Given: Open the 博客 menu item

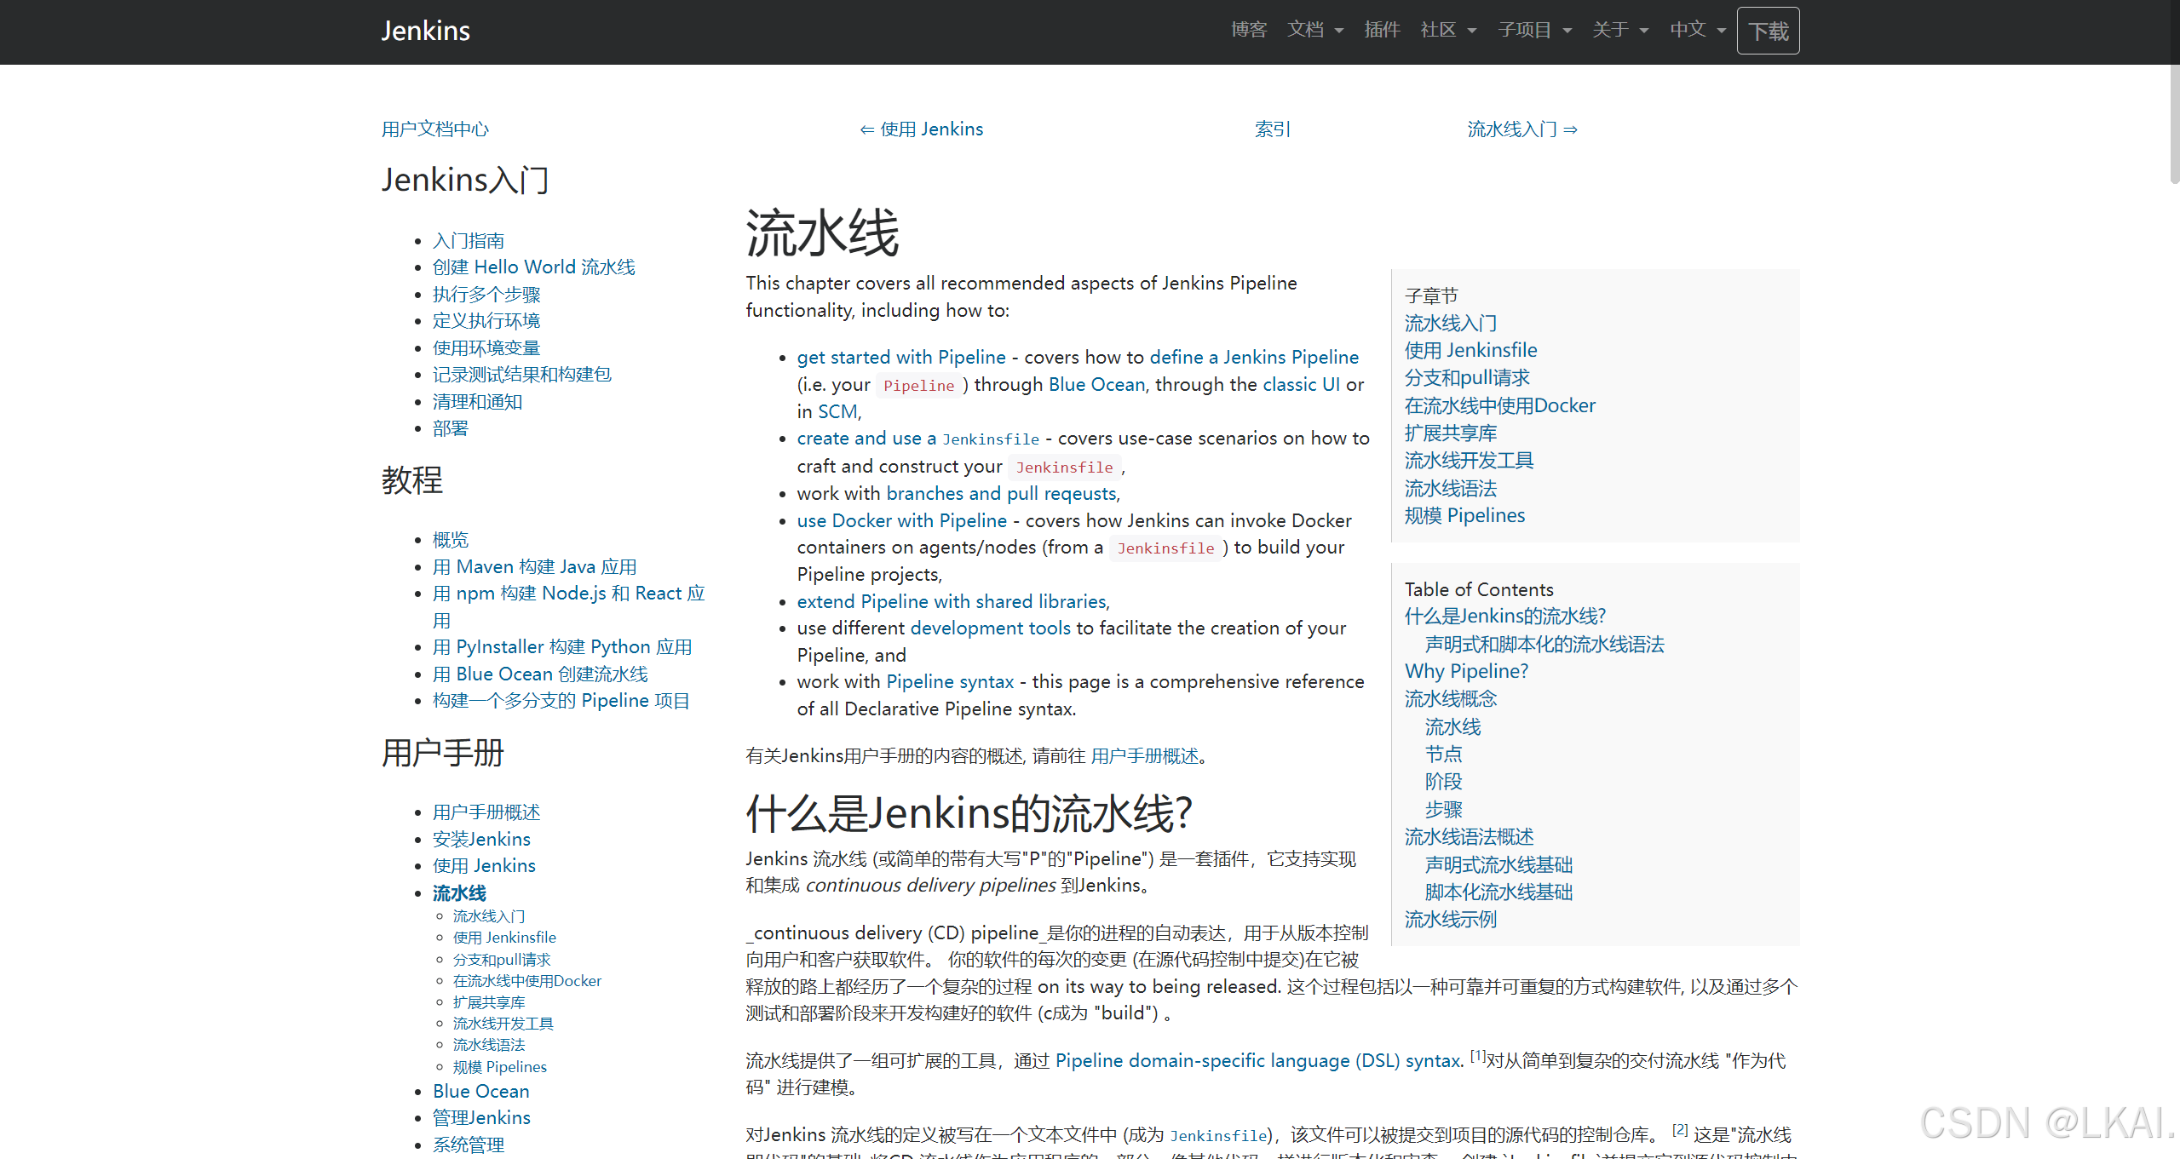Looking at the screenshot, I should click(x=1249, y=31).
